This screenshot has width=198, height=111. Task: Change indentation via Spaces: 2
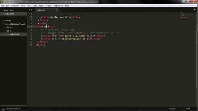173,109
